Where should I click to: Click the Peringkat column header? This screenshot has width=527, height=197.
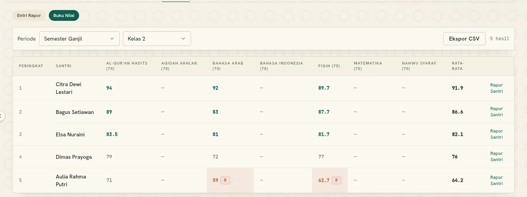[31, 66]
